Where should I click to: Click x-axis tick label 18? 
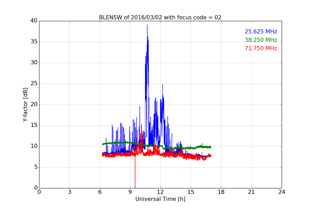pyautogui.click(x=221, y=192)
